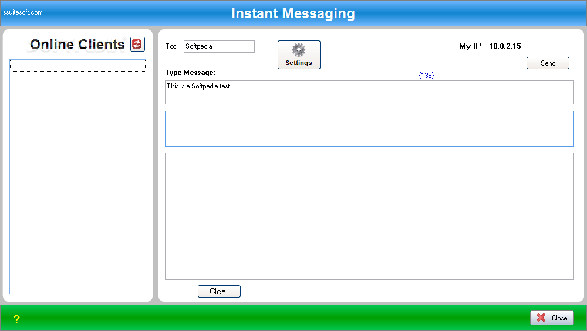This screenshot has width=587, height=331.
Task: Click the Send button
Action: tap(548, 63)
